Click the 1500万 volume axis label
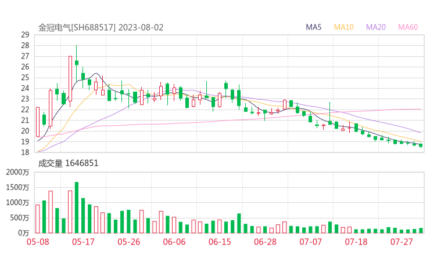Screen dimensions: 430x255 point(17,187)
